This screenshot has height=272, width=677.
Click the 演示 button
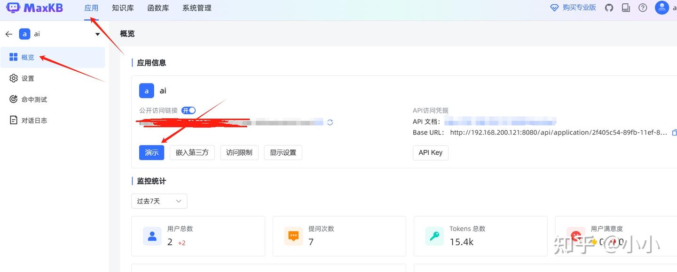151,152
